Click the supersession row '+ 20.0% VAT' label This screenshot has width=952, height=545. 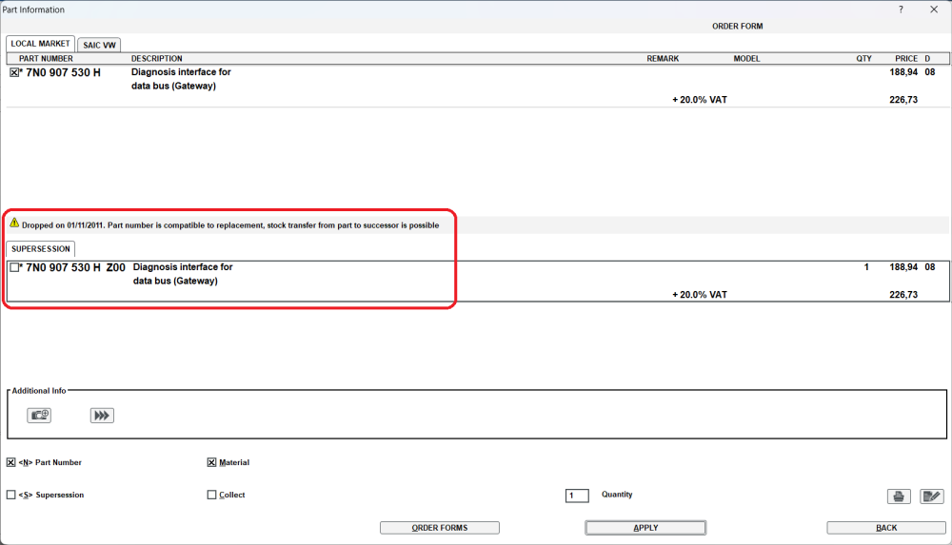pos(700,294)
